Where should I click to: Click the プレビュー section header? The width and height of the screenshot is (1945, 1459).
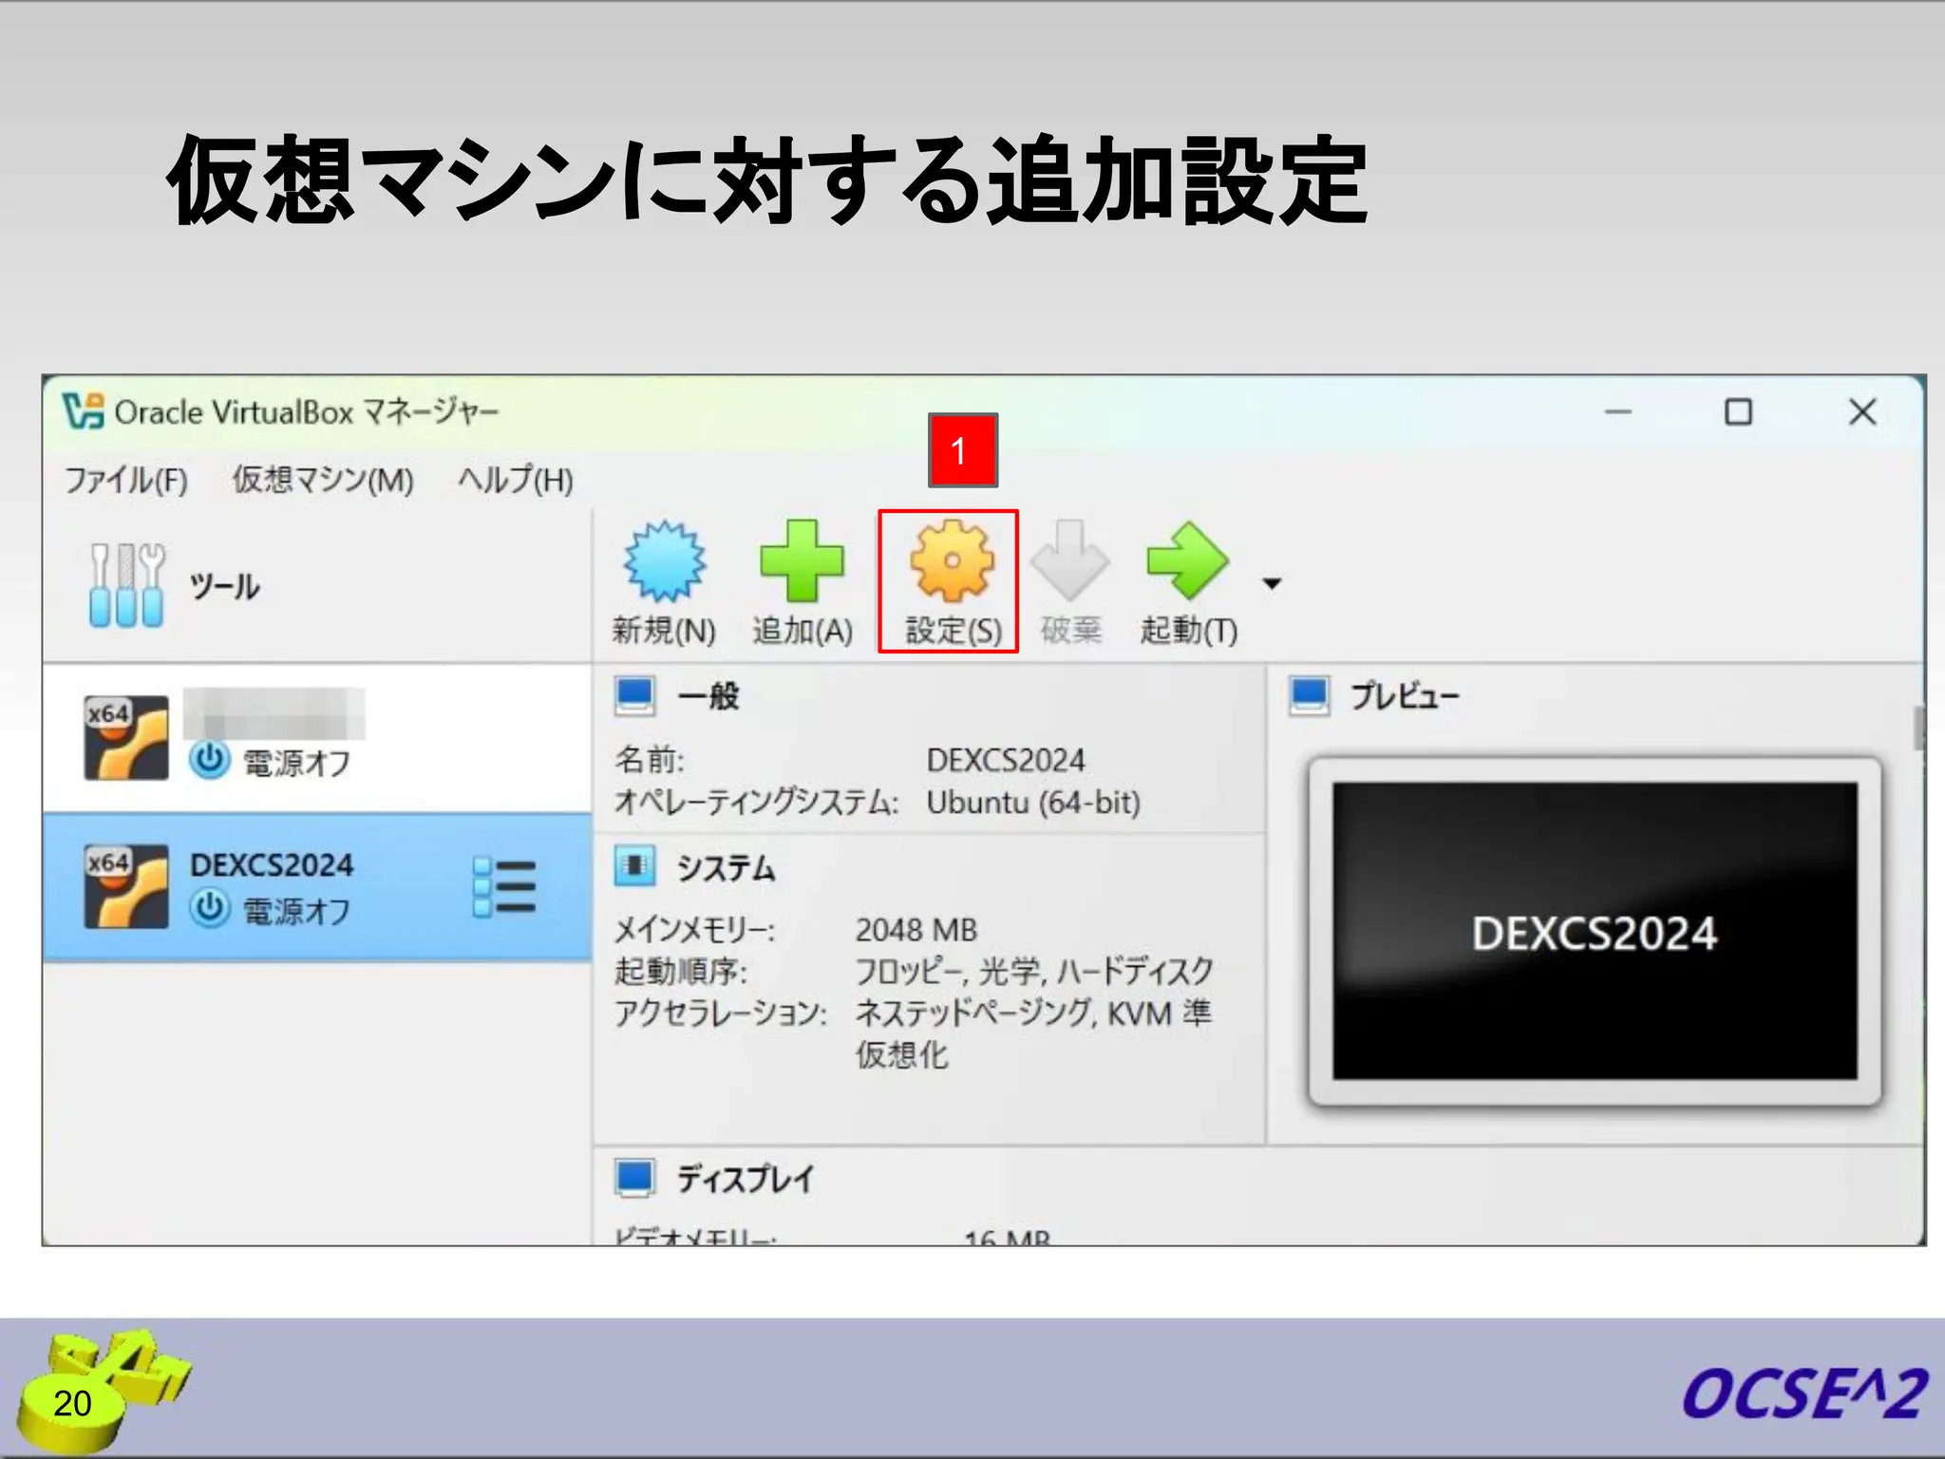pos(1405,696)
